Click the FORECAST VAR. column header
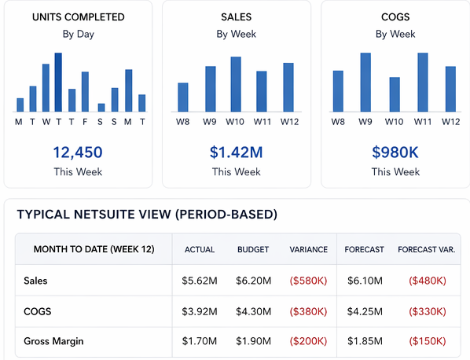Viewport: 470px width, 360px height. (427, 249)
